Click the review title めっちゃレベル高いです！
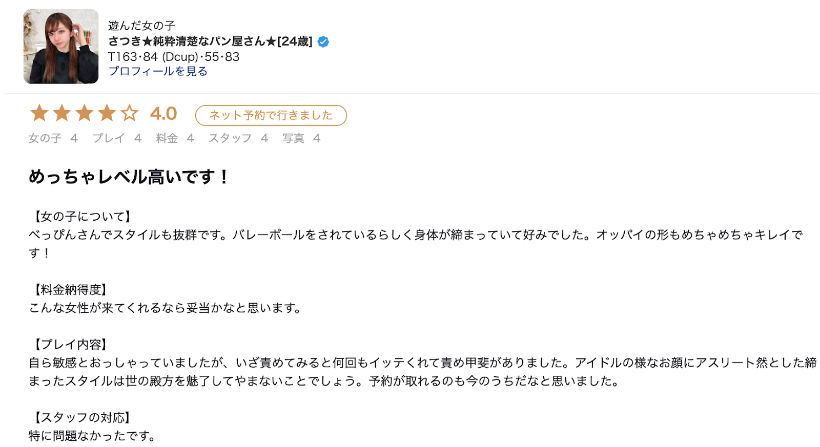The image size is (820, 447). pyautogui.click(x=129, y=177)
